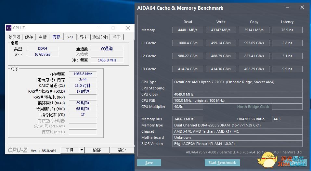Image resolution: width=311 pixels, height=171 pixels.
Task: Switch to the 缓存 tab in CPU-Z
Action: coord(29,37)
